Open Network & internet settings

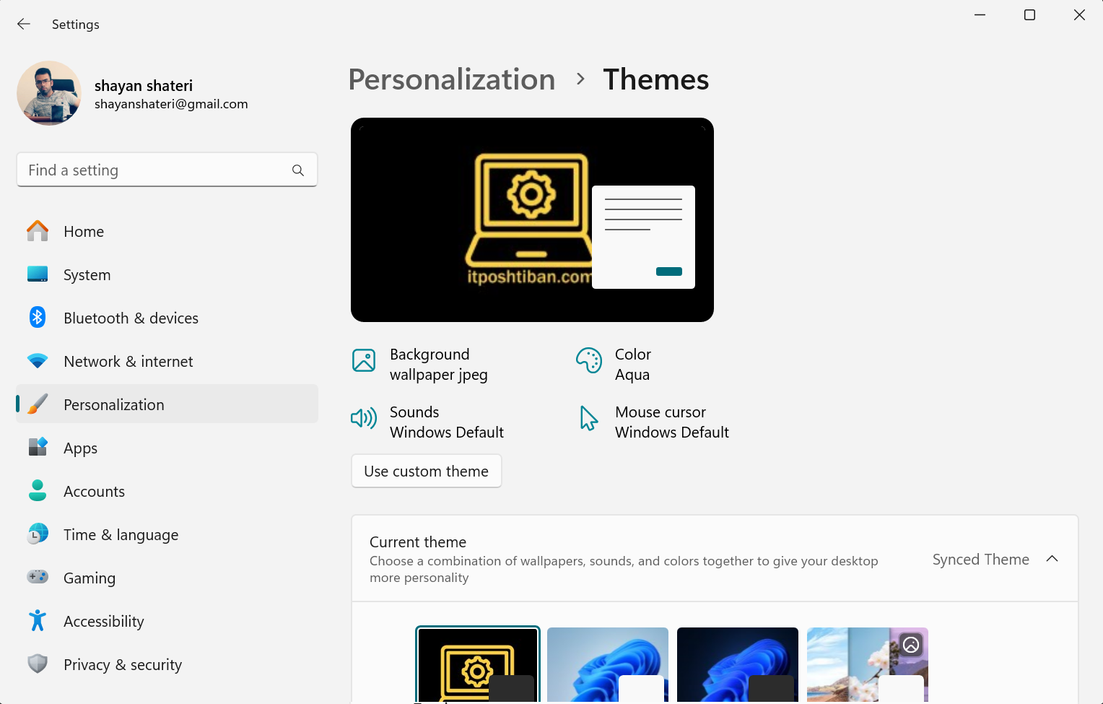[167, 361]
